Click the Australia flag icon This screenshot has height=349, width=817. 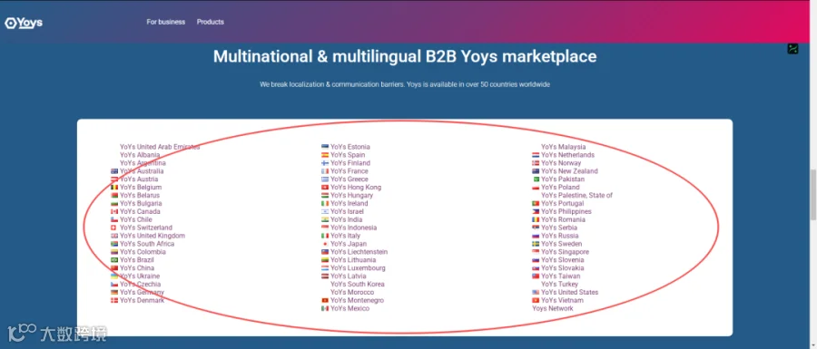coord(114,171)
